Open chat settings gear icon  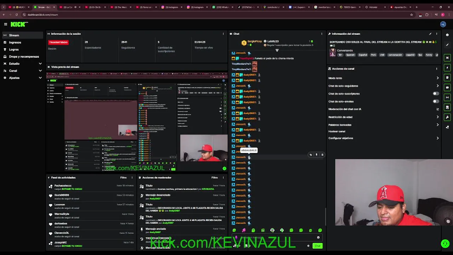(308, 246)
